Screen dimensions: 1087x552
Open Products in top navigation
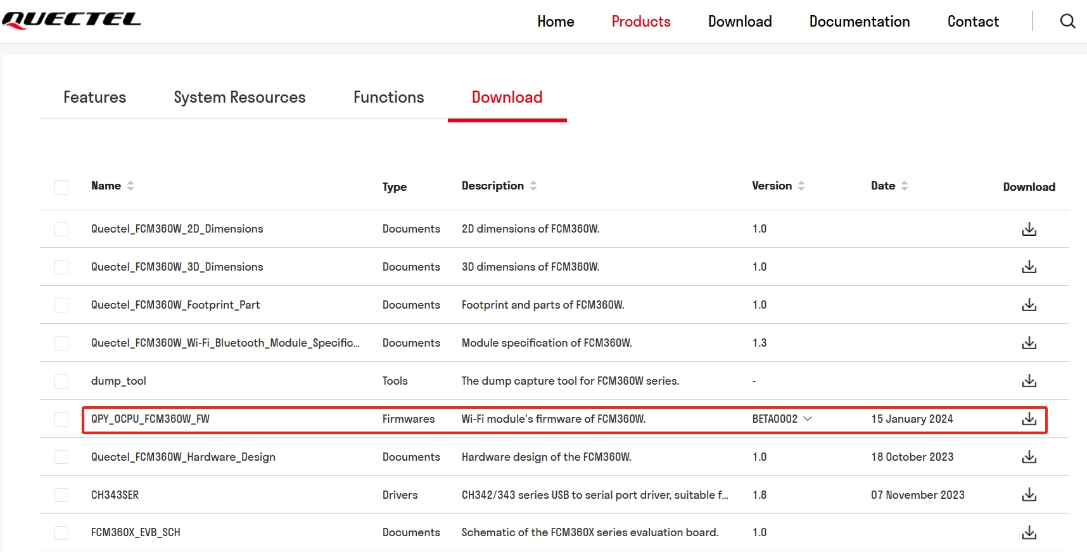click(641, 22)
